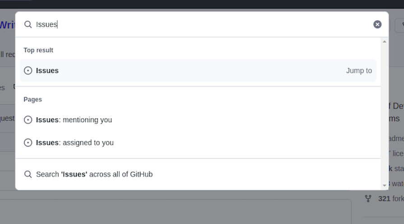Clear the search field with the X icon
The image size is (404, 224).
click(x=377, y=24)
